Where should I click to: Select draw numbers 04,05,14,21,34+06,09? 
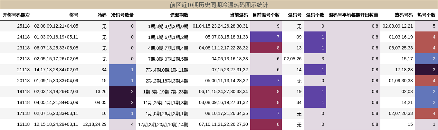click(x=56, y=102)
